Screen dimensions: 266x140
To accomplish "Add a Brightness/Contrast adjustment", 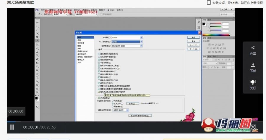I will pyautogui.click(x=209, y=45).
